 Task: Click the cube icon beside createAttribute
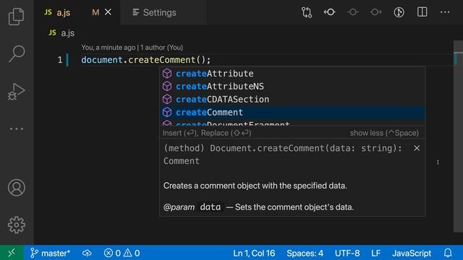tap(167, 74)
